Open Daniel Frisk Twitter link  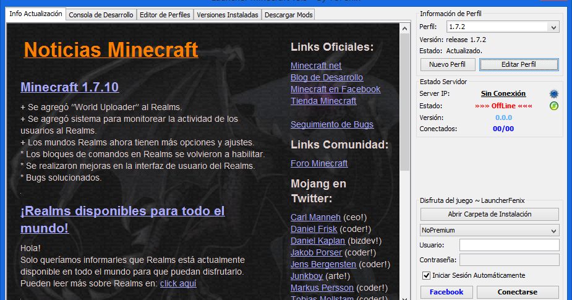point(314,229)
